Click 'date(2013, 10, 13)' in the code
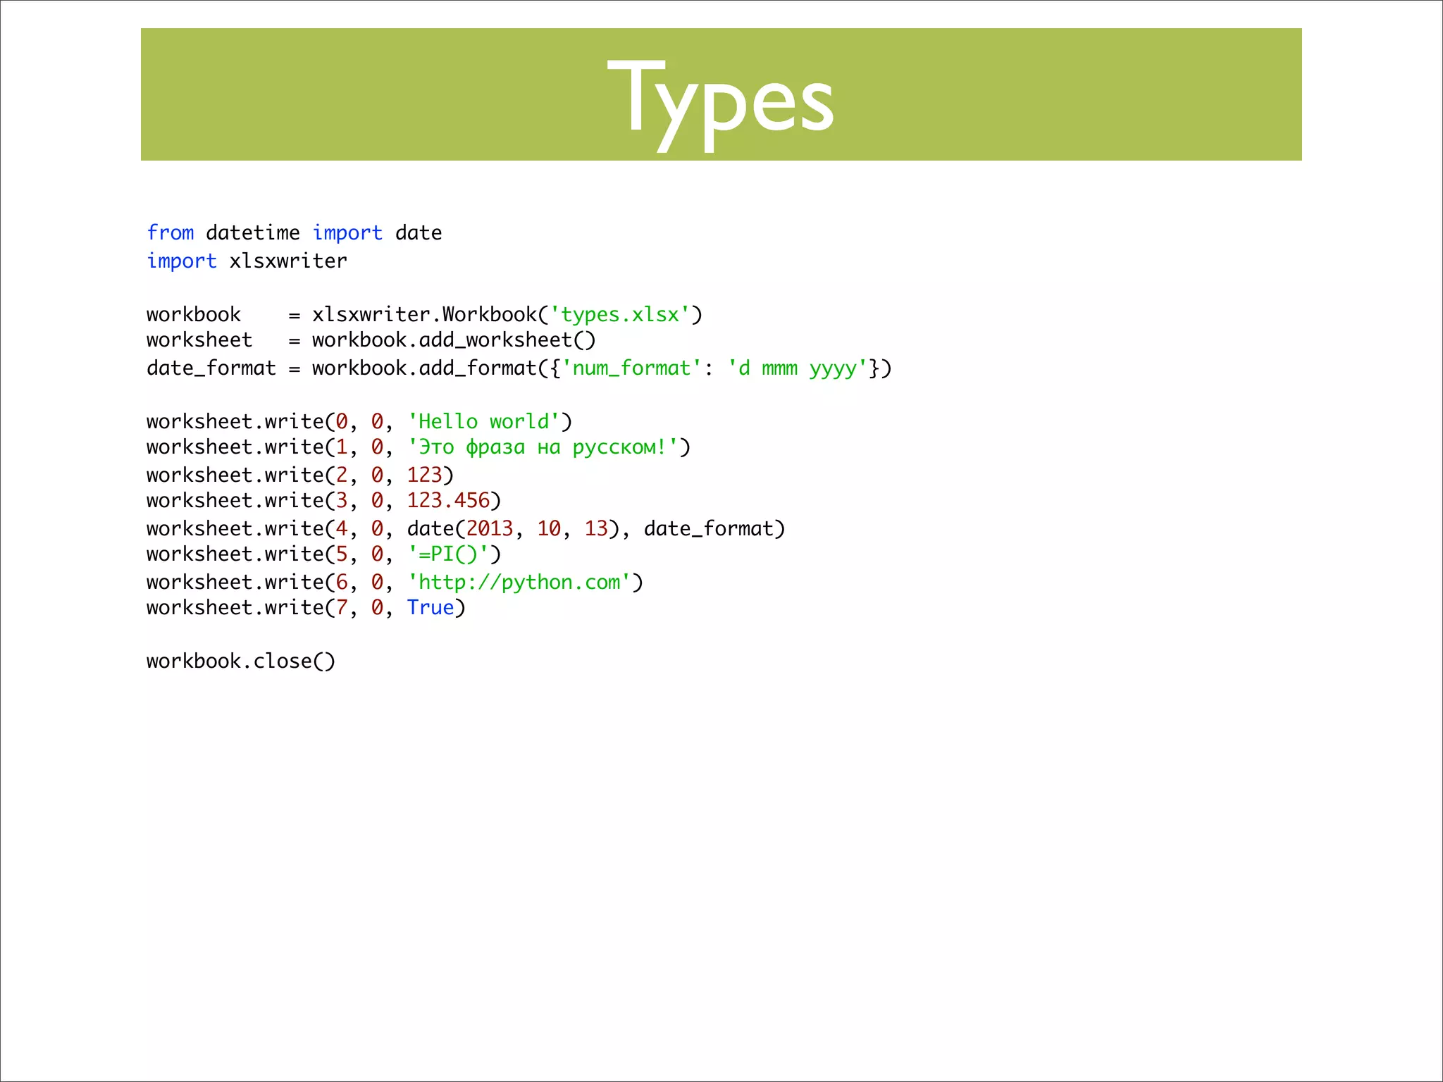This screenshot has width=1443, height=1082. pyautogui.click(x=513, y=528)
